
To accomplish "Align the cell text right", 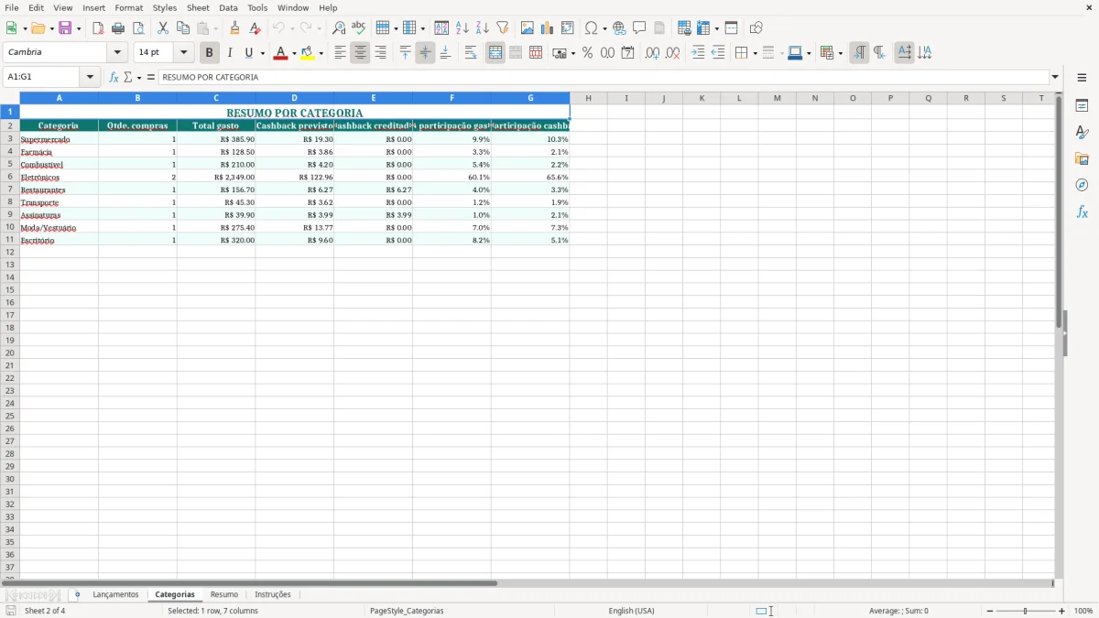I will pos(380,53).
